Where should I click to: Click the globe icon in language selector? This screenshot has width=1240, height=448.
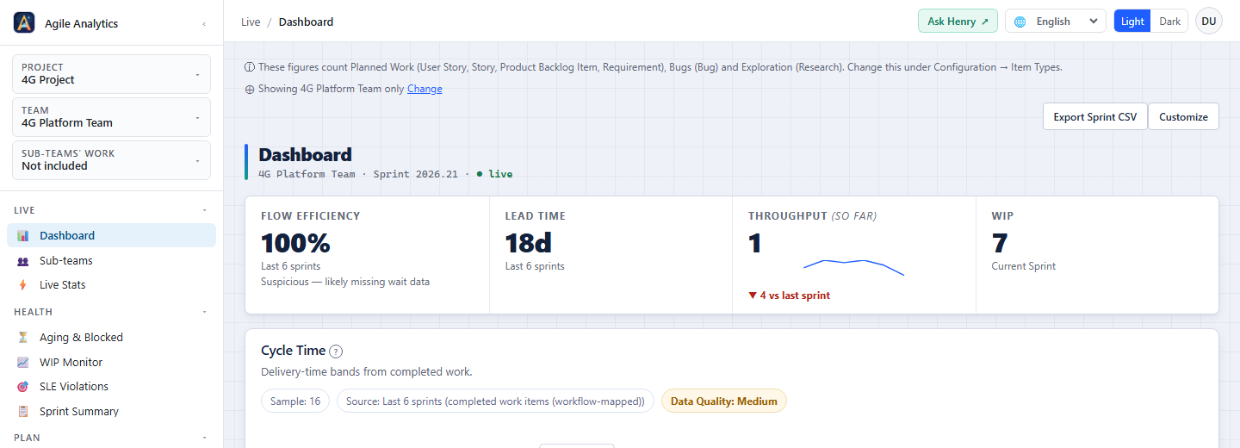1020,22
